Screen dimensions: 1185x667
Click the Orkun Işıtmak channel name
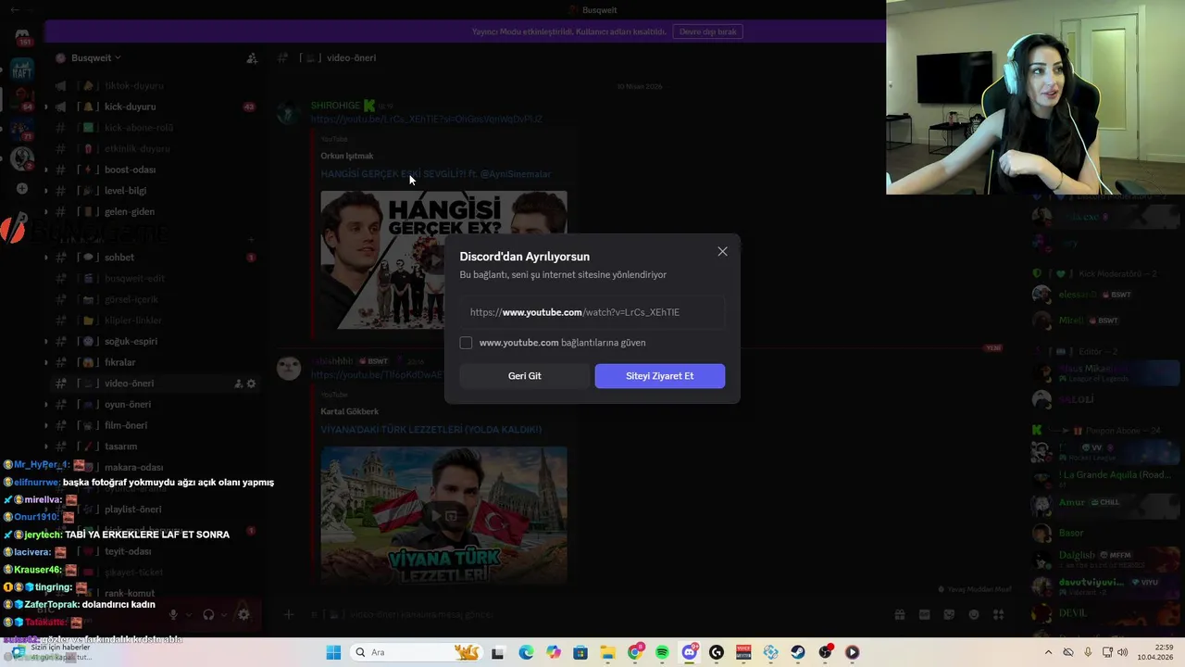pyautogui.click(x=346, y=156)
